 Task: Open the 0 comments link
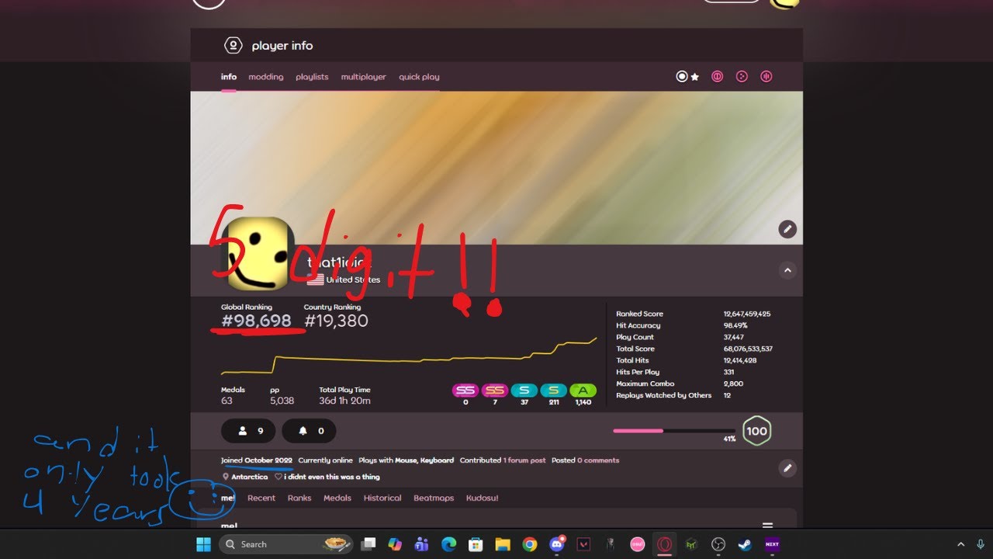click(x=598, y=460)
